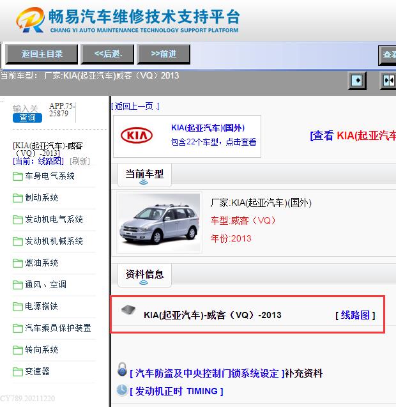This screenshot has width=396, height=407.
Task: Click the red KIA brand logo
Action: pos(137,135)
